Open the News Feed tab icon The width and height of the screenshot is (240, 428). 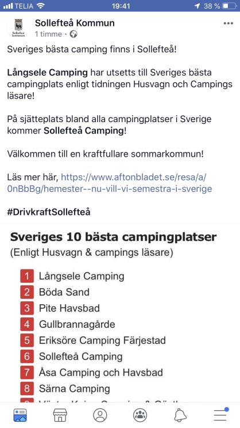pyautogui.click(x=20, y=415)
